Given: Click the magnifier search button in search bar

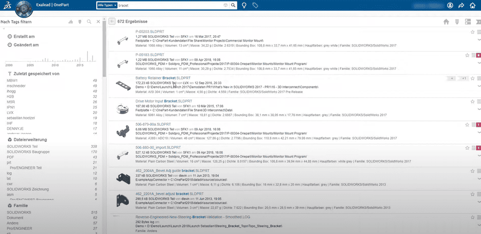Looking at the screenshot, I should pyautogui.click(x=234, y=5).
